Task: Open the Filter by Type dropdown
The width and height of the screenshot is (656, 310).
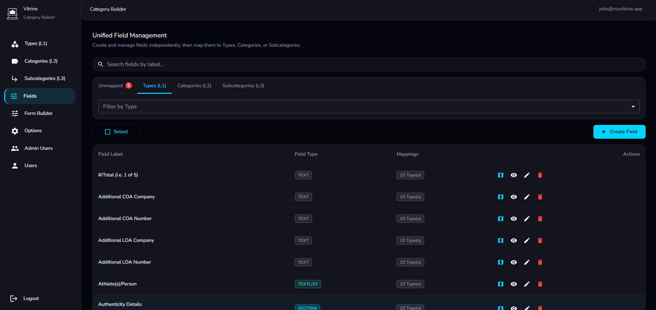Action: point(368,107)
